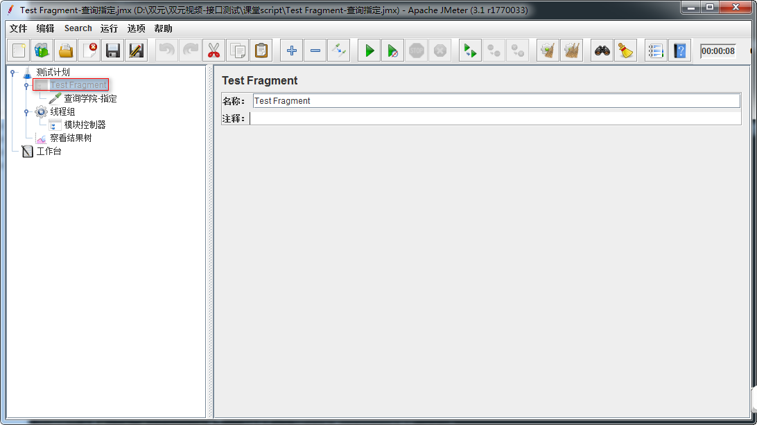Click the Clear all results icon
The width and height of the screenshot is (757, 425).
[x=572, y=51]
